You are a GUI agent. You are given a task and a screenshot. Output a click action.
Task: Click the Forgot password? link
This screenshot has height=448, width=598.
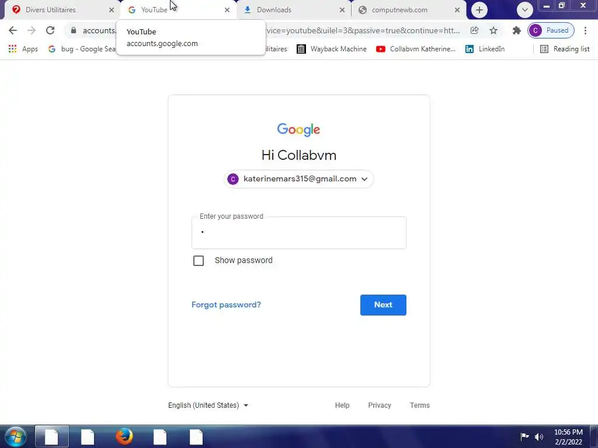226,304
